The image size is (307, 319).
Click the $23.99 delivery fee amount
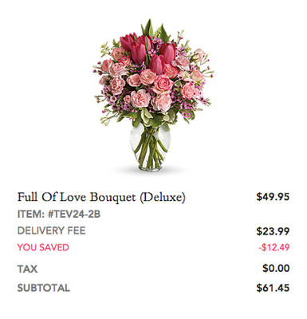tap(273, 231)
